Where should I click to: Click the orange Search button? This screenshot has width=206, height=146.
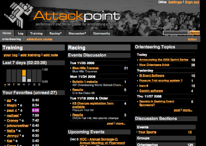tap(195, 33)
